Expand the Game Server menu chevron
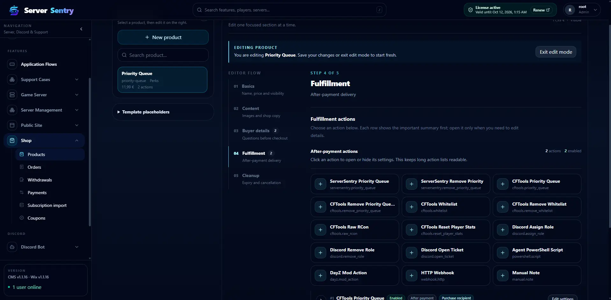The image size is (611, 300). (77, 95)
